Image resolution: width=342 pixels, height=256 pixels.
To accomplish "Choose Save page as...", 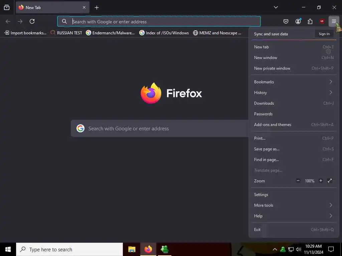I will point(294,149).
